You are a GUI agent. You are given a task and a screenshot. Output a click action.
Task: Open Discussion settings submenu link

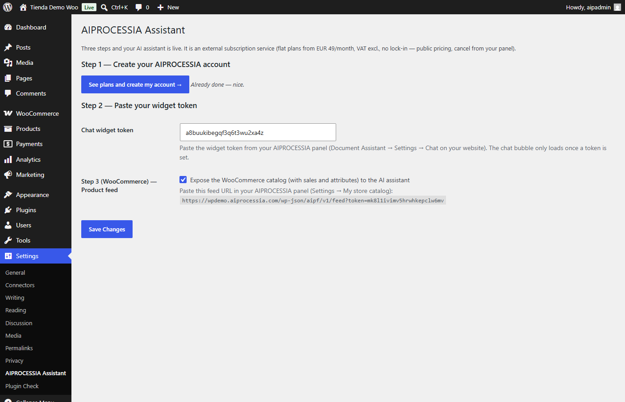click(x=19, y=323)
